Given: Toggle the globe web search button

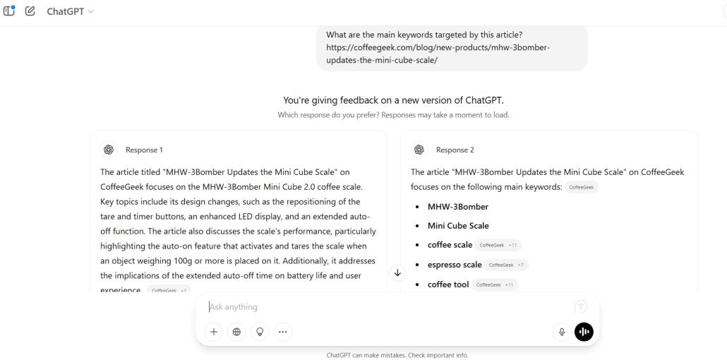Looking at the screenshot, I should pos(237,332).
